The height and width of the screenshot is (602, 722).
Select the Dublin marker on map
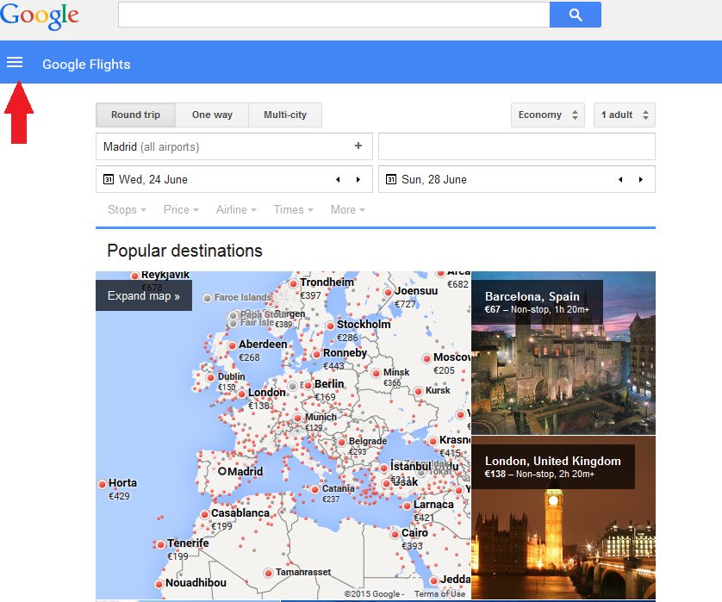click(211, 377)
